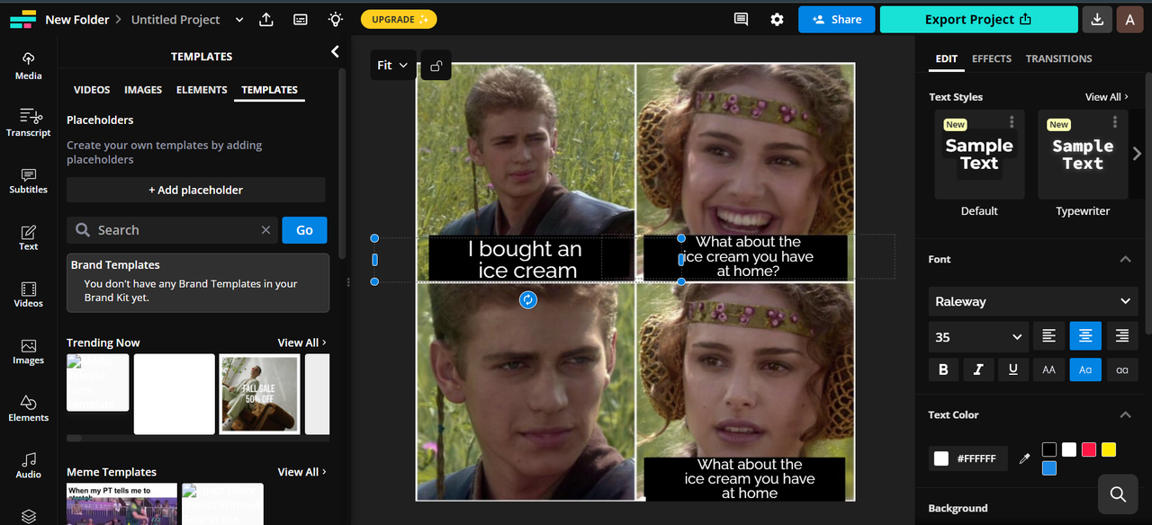Click the template Search input field
This screenshot has width=1152, height=525.
coord(173,230)
